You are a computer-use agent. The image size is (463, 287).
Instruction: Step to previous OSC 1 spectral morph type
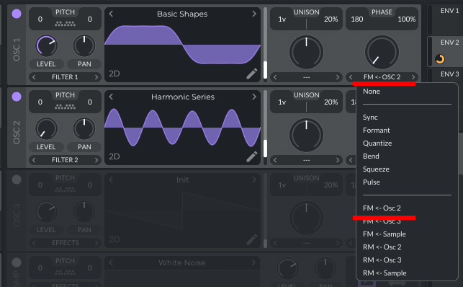point(275,77)
